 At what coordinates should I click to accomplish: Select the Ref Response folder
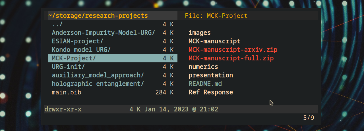tap(211, 92)
